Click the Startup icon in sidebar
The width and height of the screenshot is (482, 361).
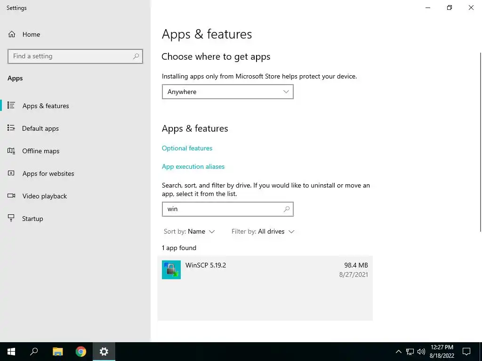tap(11, 218)
